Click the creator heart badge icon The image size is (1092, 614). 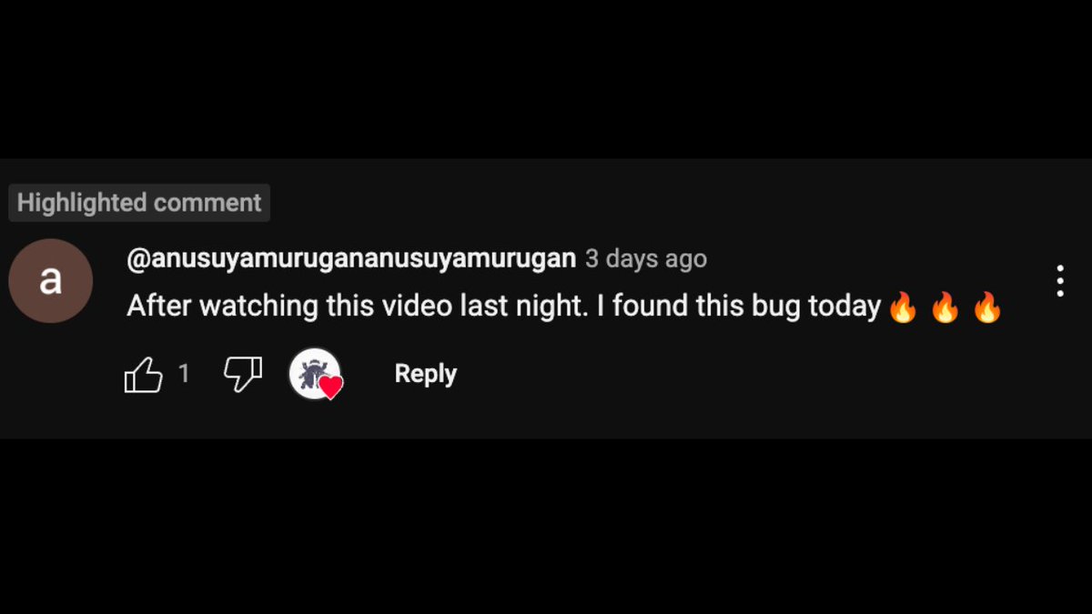[x=315, y=374]
